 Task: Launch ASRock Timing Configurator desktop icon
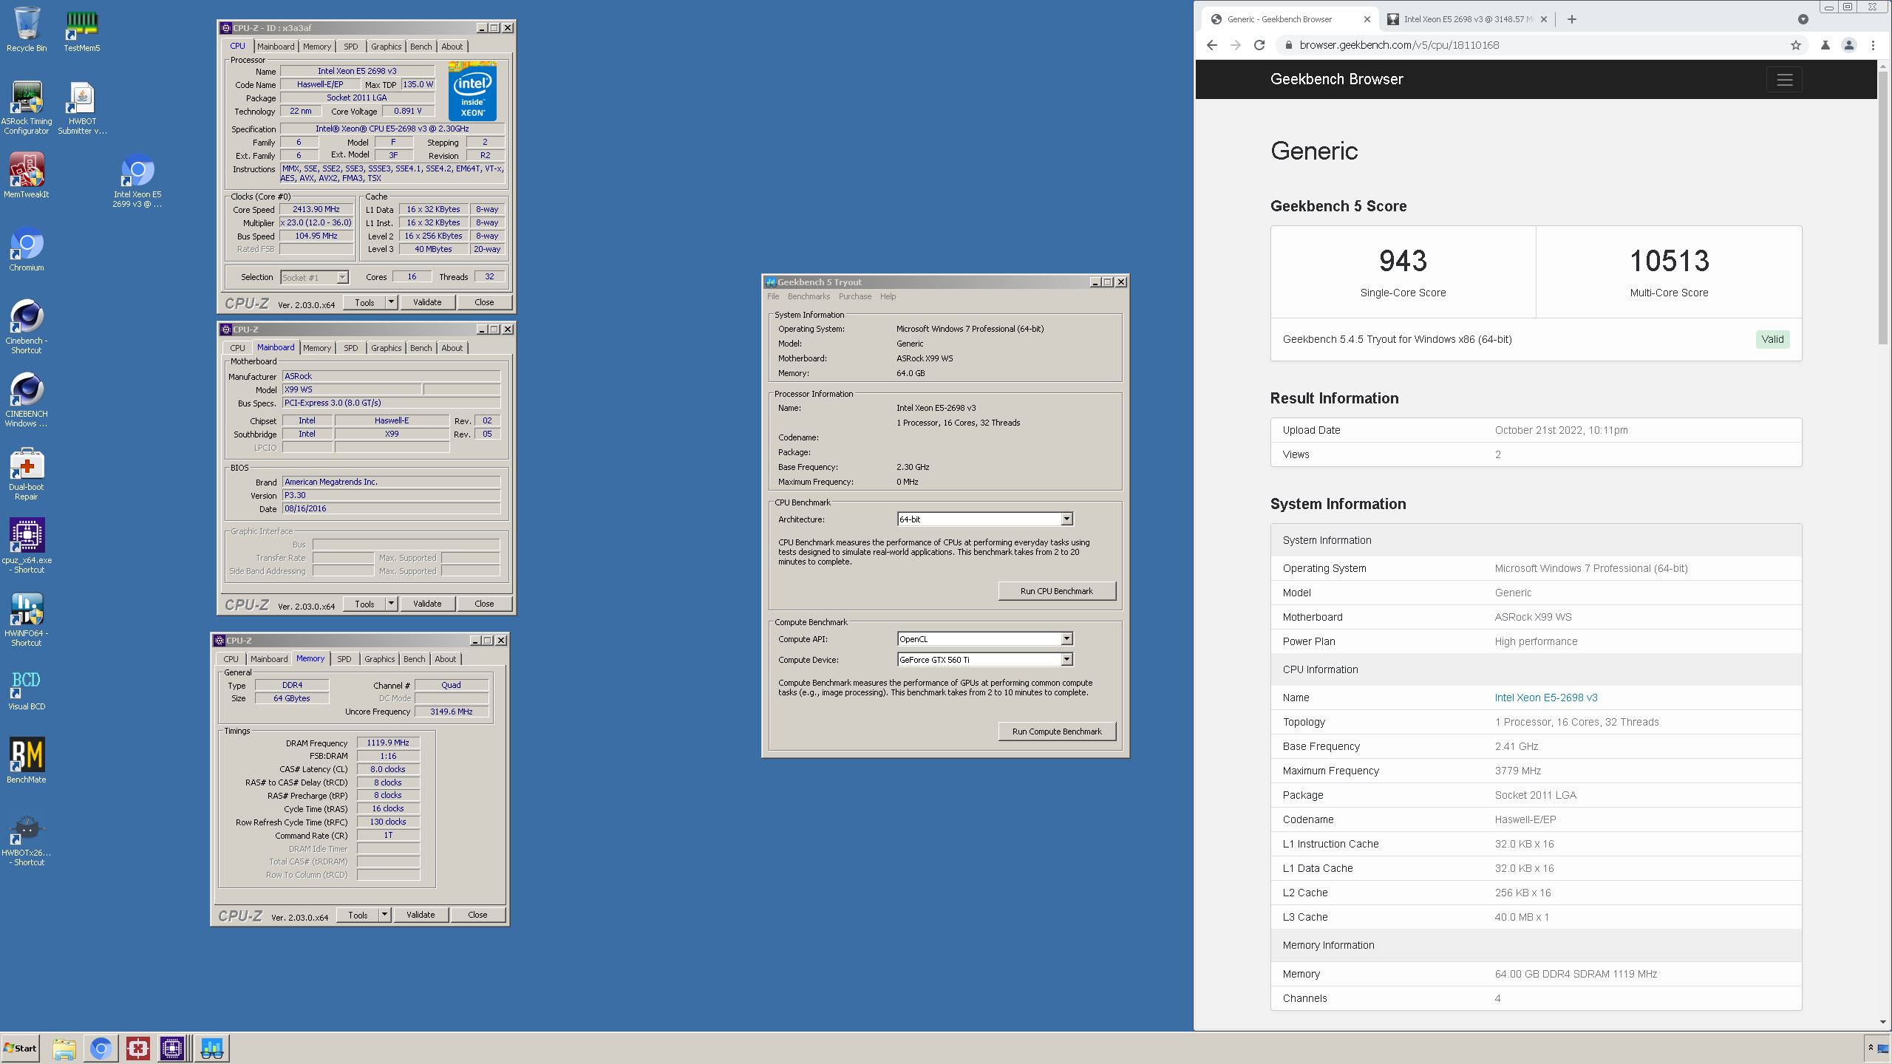point(27,108)
